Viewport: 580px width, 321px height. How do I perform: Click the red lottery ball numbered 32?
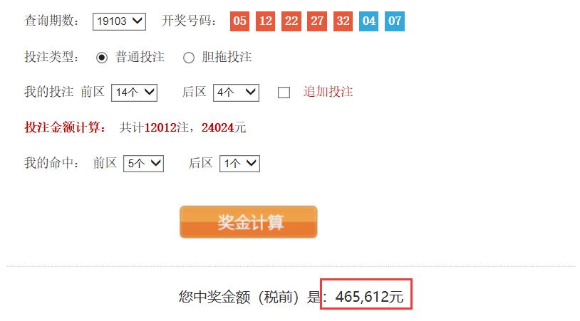[x=343, y=21]
